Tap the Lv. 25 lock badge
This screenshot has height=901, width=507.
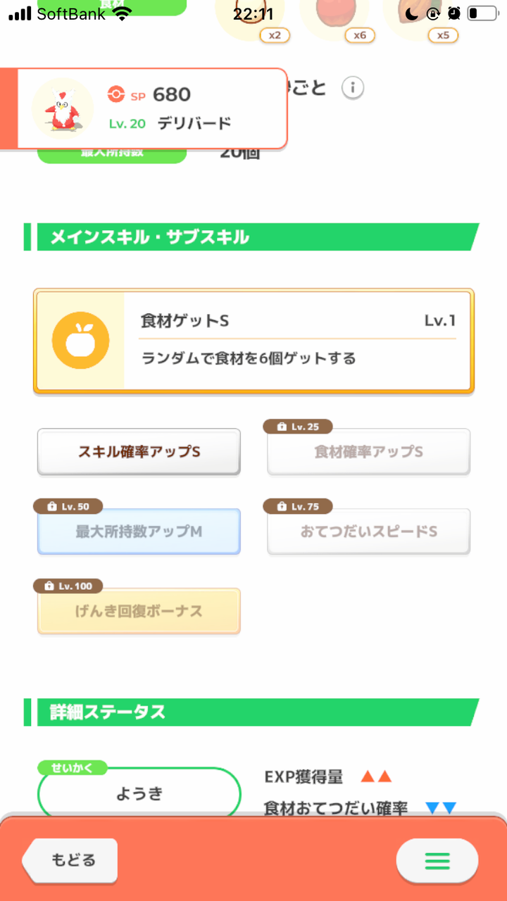coord(297,427)
